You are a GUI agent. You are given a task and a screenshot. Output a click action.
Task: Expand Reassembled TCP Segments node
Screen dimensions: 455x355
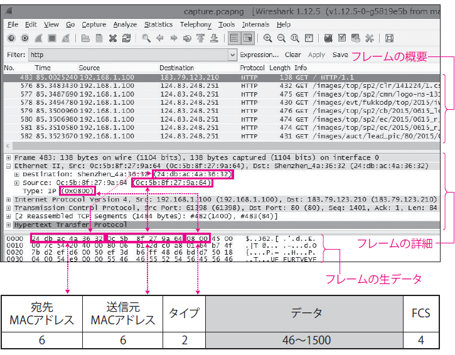8,216
